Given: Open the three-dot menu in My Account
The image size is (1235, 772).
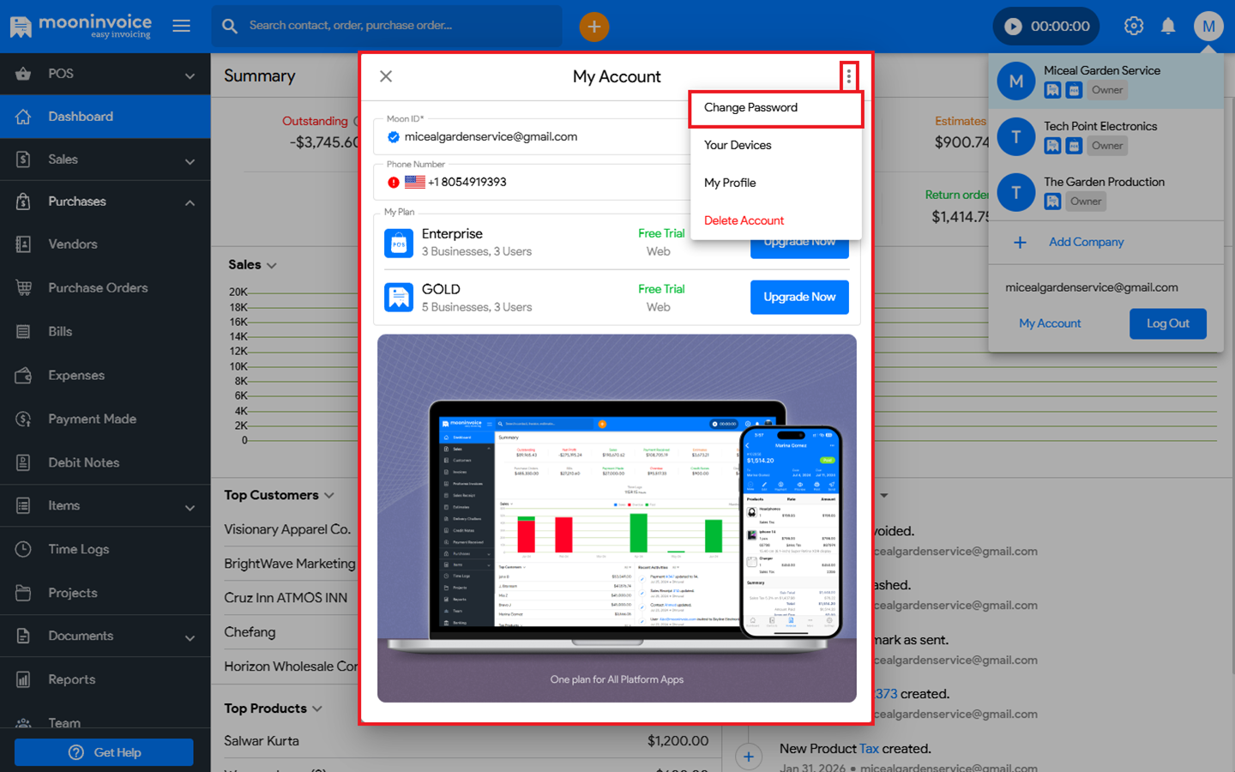Looking at the screenshot, I should coord(848,76).
